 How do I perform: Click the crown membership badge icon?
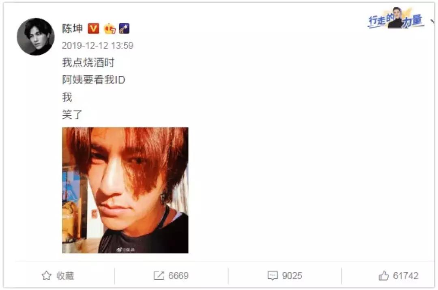(109, 28)
